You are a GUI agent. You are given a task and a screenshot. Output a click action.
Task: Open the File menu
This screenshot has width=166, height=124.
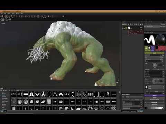pos(2,14)
